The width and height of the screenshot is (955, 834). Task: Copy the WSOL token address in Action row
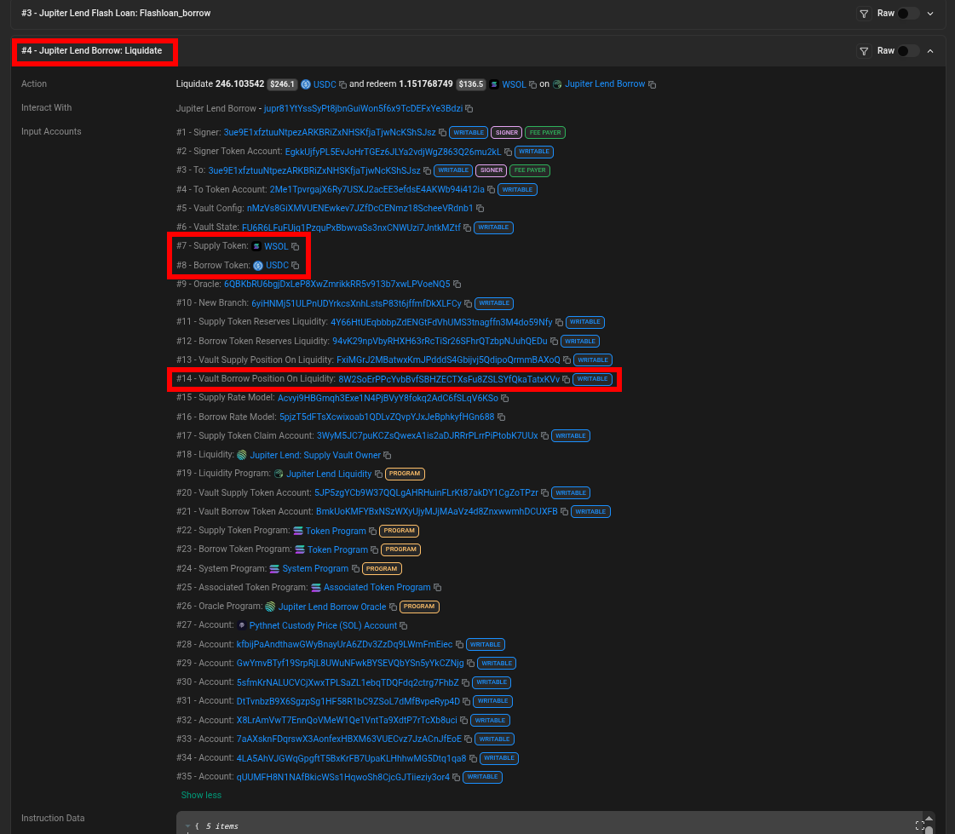pos(533,84)
